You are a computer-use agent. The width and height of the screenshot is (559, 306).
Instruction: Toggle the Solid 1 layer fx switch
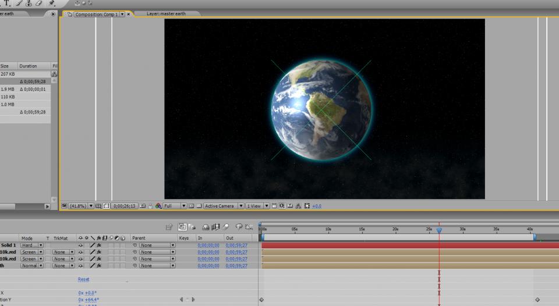point(99,245)
